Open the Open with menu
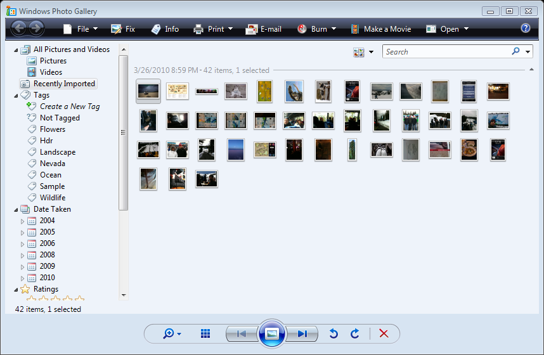544x355 pixels. (x=447, y=29)
